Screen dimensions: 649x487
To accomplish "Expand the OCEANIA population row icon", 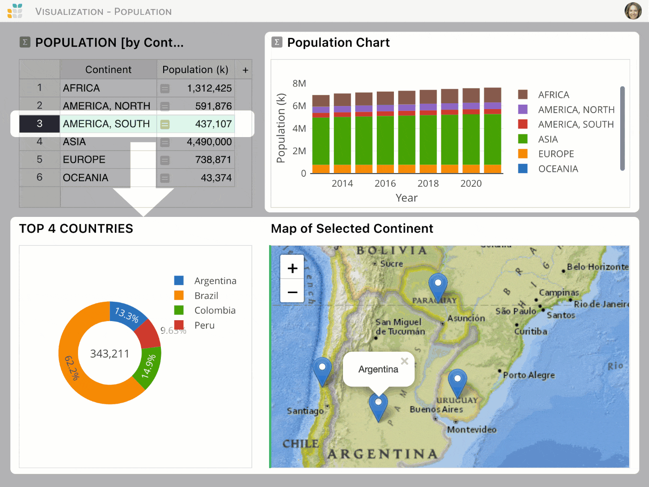I will (x=165, y=178).
